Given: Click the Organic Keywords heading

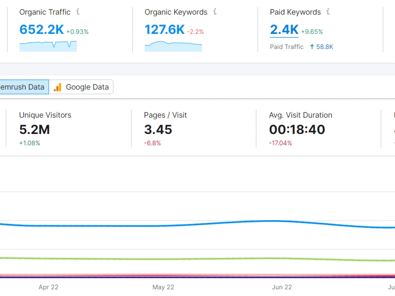Looking at the screenshot, I should pos(176,12).
